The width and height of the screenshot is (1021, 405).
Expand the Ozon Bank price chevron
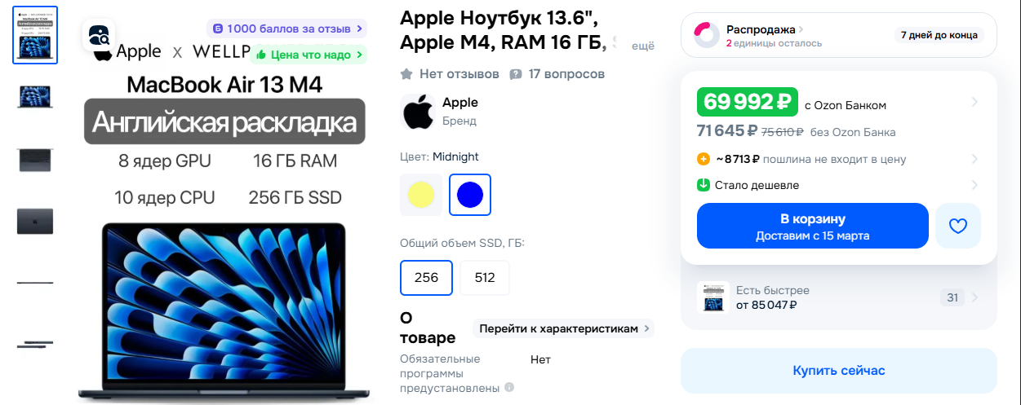coord(974,103)
